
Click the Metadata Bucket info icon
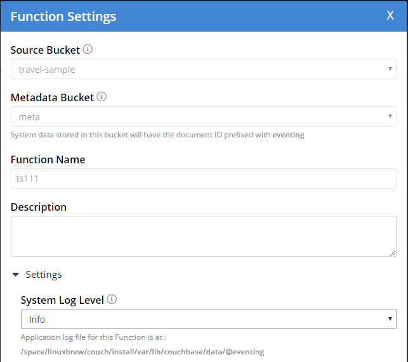click(x=102, y=97)
